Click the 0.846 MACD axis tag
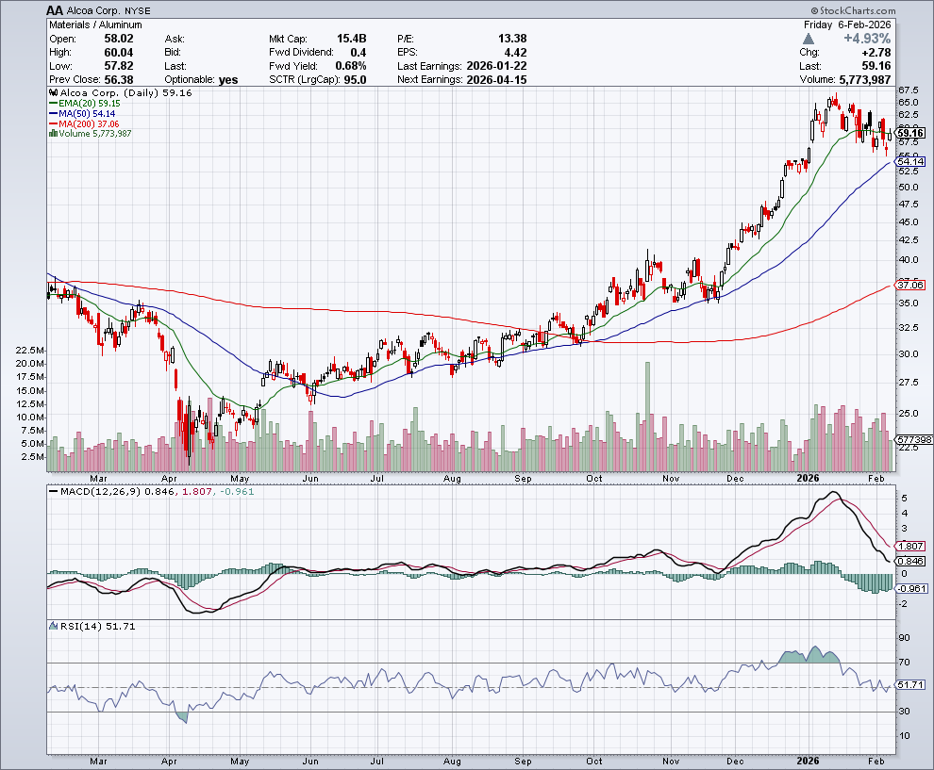934x770 pixels. 910,561
